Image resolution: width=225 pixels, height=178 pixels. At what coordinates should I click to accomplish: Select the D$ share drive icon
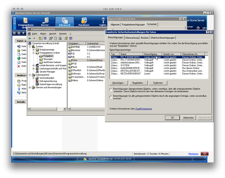point(70,57)
